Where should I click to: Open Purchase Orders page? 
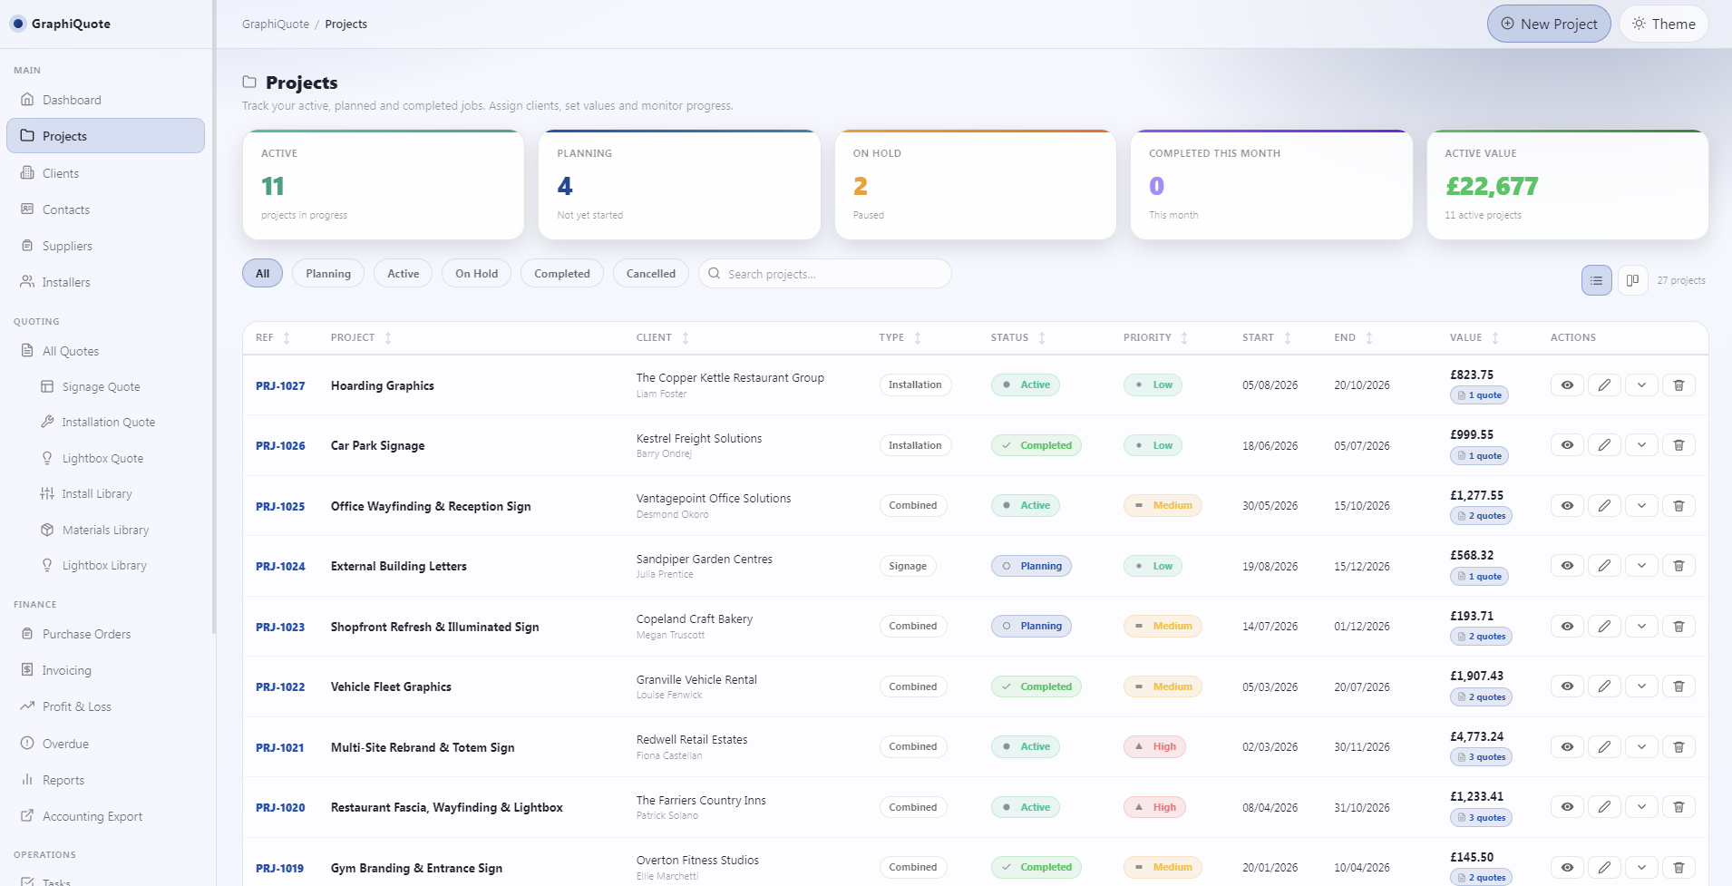pyautogui.click(x=105, y=634)
